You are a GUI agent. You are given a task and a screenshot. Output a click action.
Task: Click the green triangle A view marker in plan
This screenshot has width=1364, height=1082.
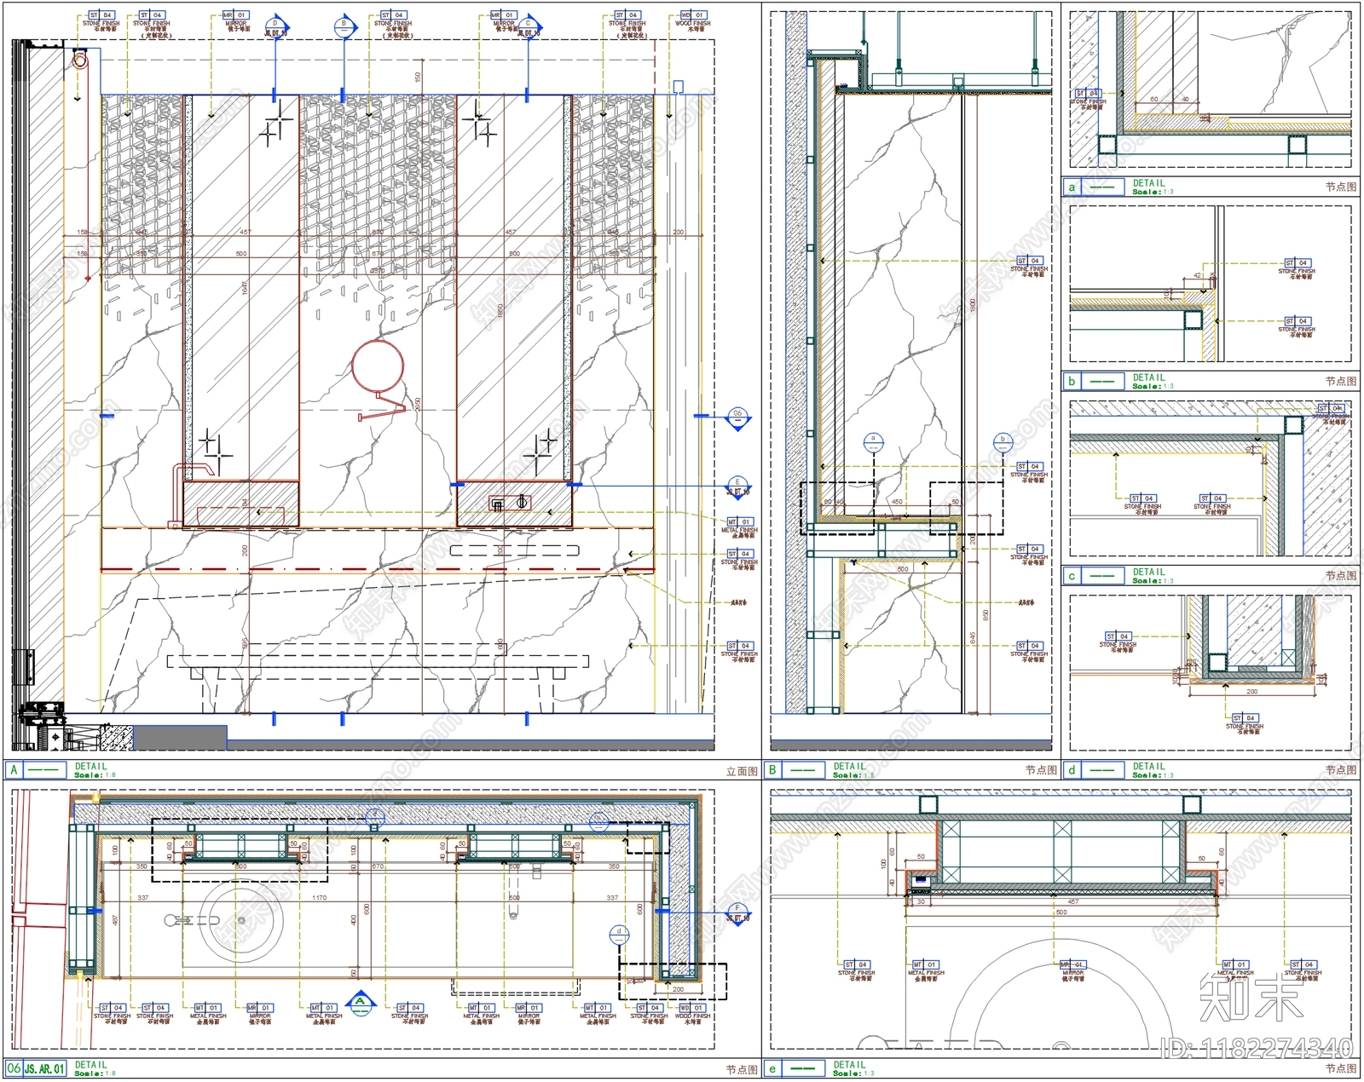361,1001
